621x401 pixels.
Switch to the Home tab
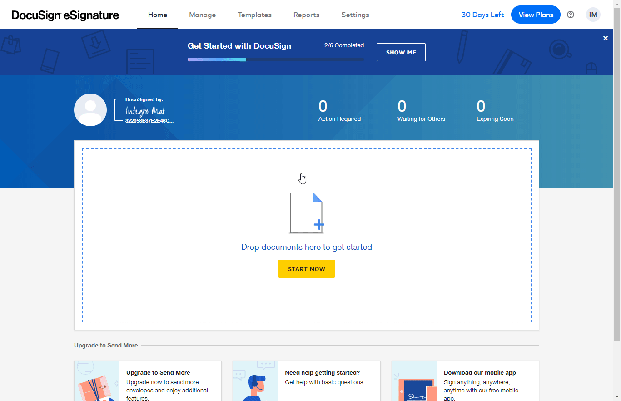tap(158, 15)
